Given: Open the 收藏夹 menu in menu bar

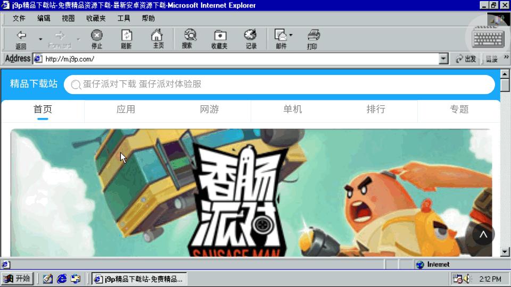Looking at the screenshot, I should 96,18.
